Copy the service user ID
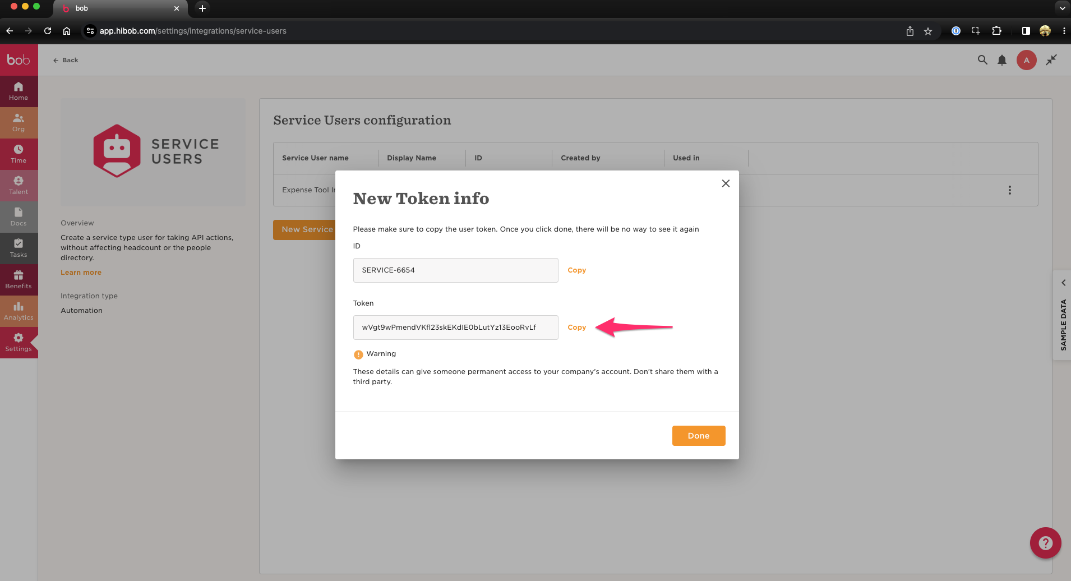The height and width of the screenshot is (581, 1071). 576,270
